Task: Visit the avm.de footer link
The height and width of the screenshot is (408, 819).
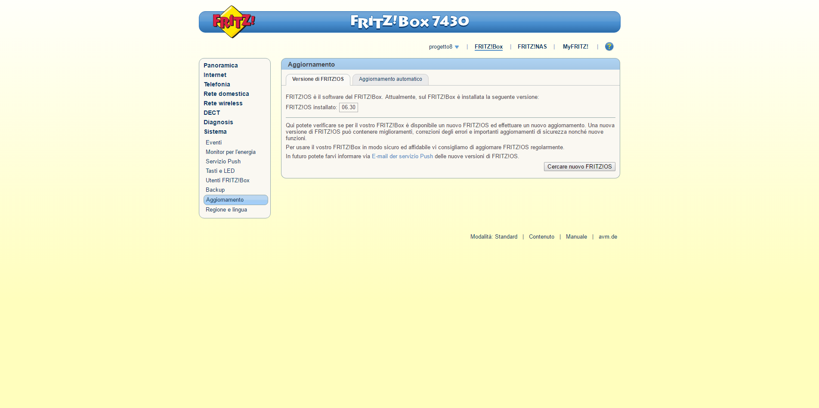Action: point(608,236)
